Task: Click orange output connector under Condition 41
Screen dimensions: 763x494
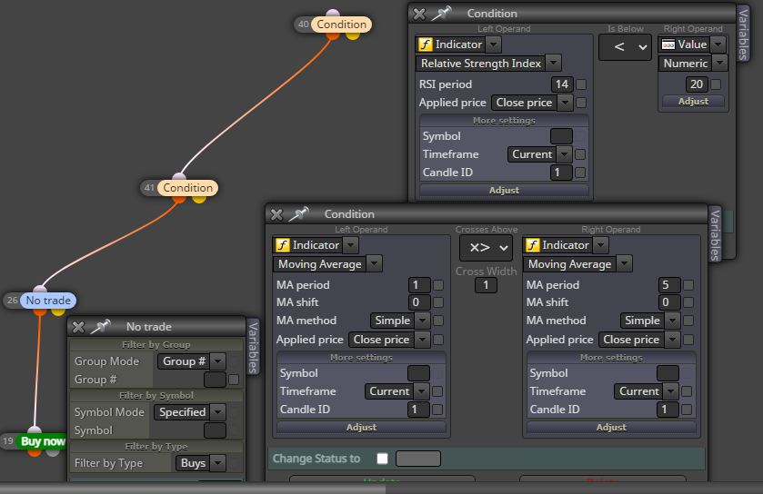Action: [179, 198]
